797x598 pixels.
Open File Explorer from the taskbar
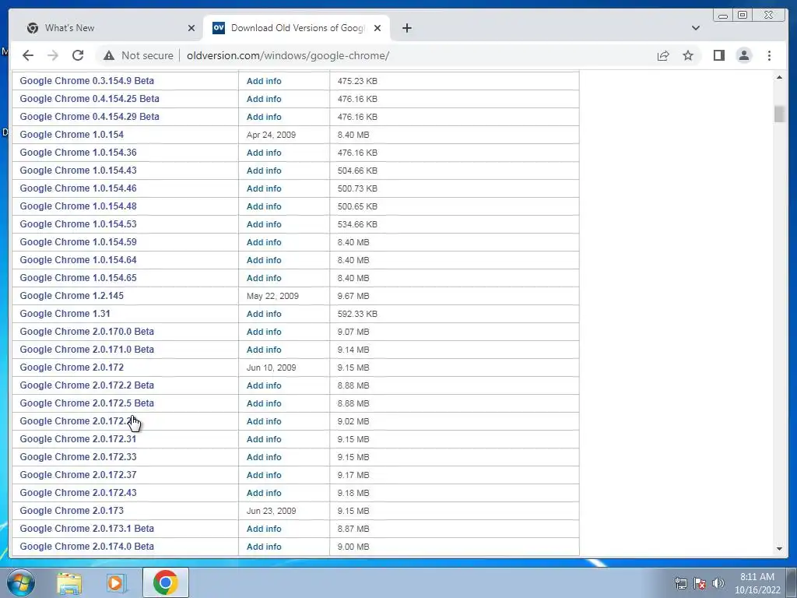point(69,582)
